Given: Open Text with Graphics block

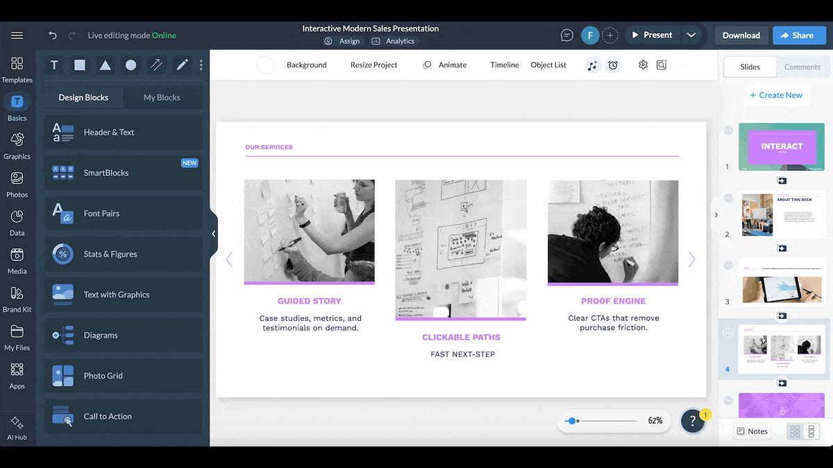Looking at the screenshot, I should click(x=124, y=295).
